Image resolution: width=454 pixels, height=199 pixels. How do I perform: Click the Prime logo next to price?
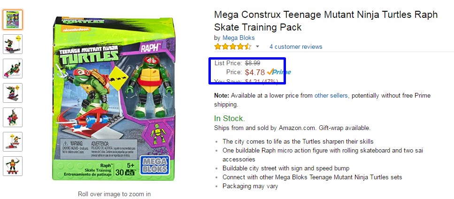pyautogui.click(x=279, y=72)
